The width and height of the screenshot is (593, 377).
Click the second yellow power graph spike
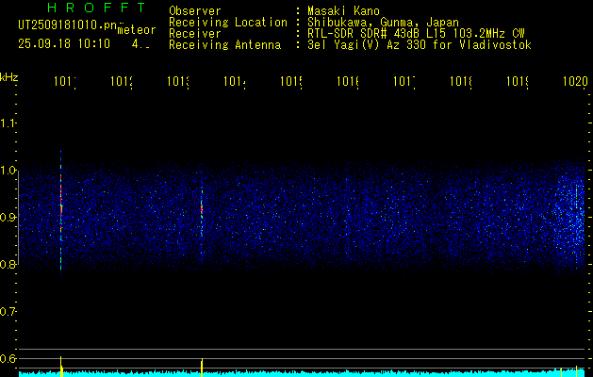202,366
